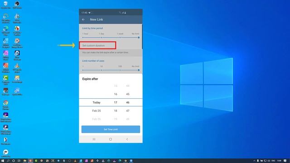Select Feb 25 in the date picker
290x163 pixels.
click(x=97, y=110)
